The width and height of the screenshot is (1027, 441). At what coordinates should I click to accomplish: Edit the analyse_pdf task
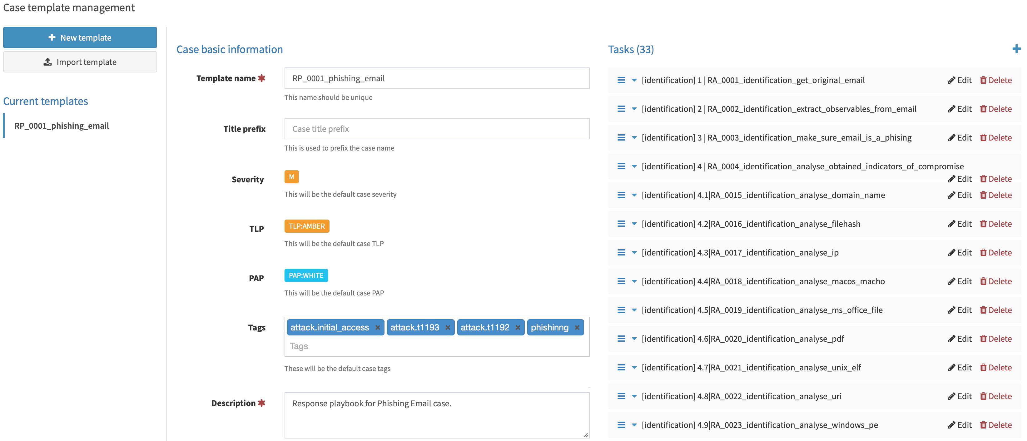(x=960, y=339)
